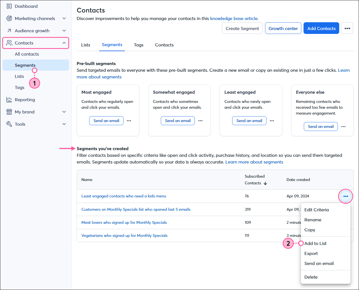The image size is (359, 290).
Task: Click the Contacts people icon
Action: pos(9,43)
